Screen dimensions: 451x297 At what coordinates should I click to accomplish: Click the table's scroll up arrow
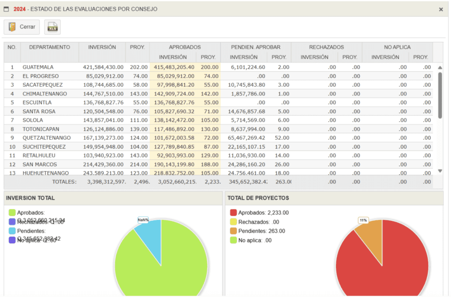(x=440, y=67)
